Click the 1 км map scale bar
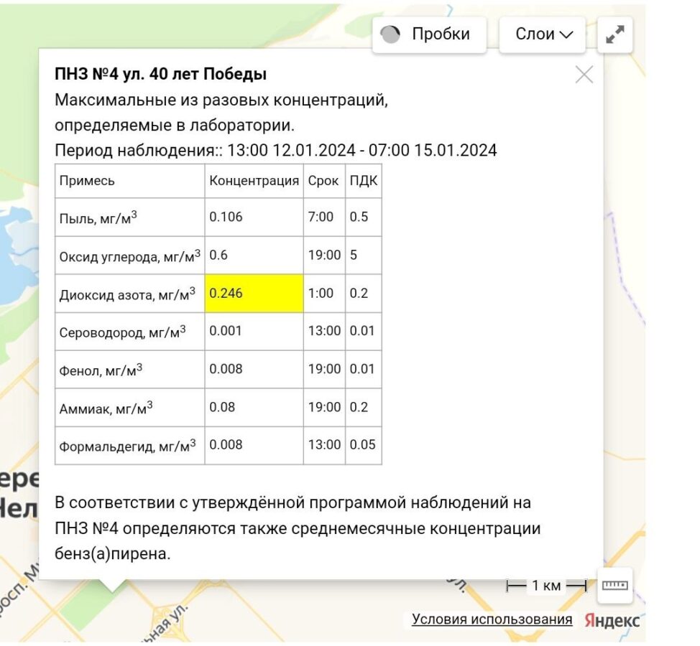The image size is (700, 646). pos(546,586)
